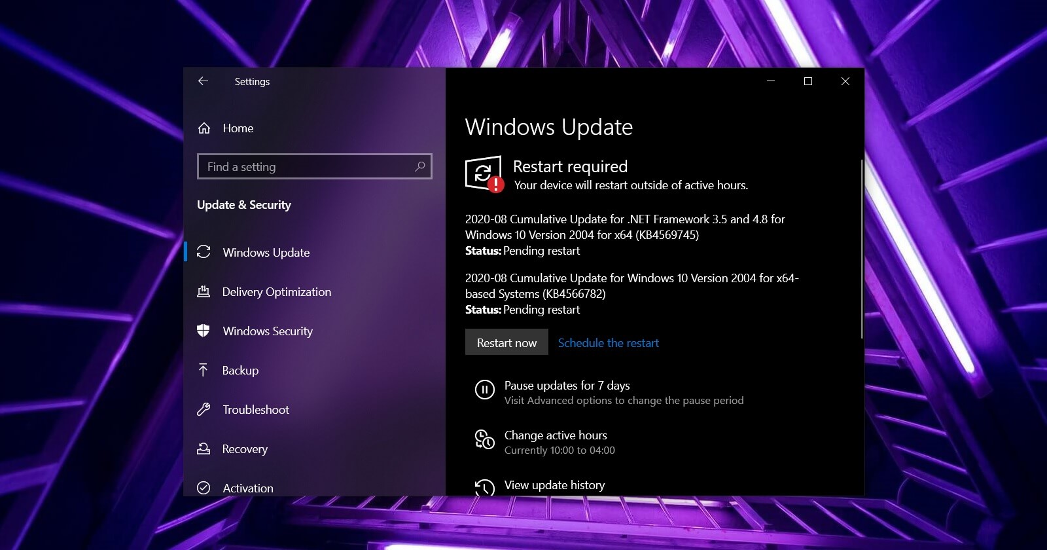This screenshot has height=550, width=1047.
Task: Click the search magnifier icon
Action: pos(420,166)
